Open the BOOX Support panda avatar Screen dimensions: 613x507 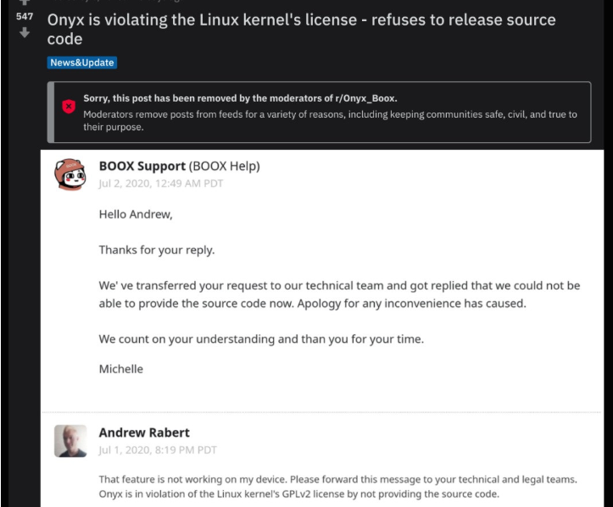click(x=70, y=174)
